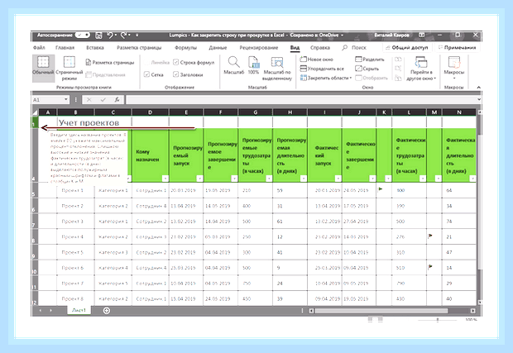Screen dimensions: 513x353
Task: Open filter dropdown for Прогнозируемый запуск column
Action: pos(199,179)
